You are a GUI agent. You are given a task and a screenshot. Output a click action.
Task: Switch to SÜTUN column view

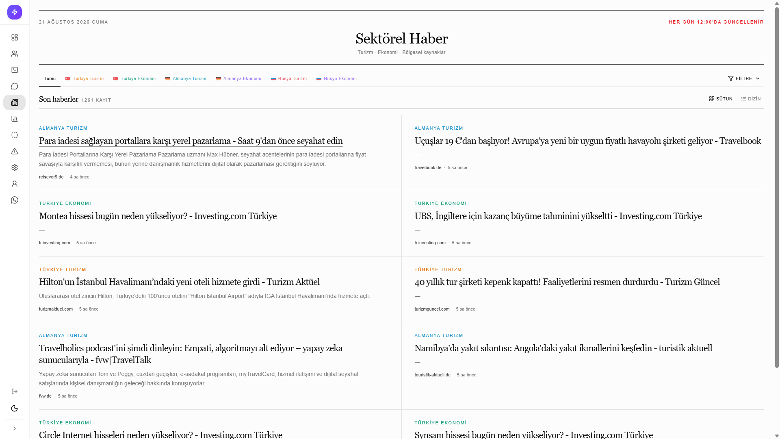(721, 99)
